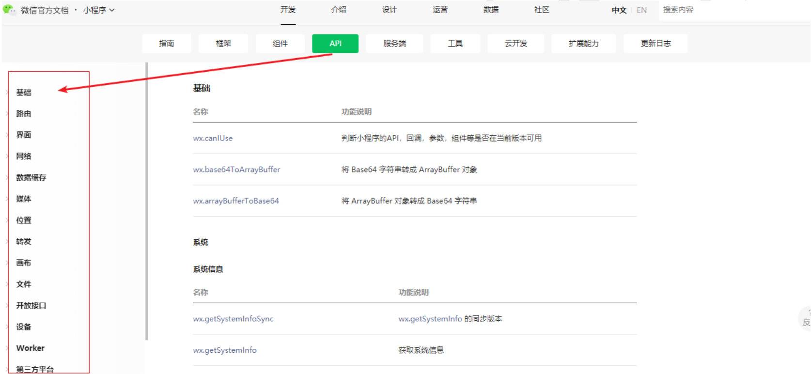Screen dimensions: 811x374
Task: Click the 获取系统信息 description text
Action: [421, 350]
